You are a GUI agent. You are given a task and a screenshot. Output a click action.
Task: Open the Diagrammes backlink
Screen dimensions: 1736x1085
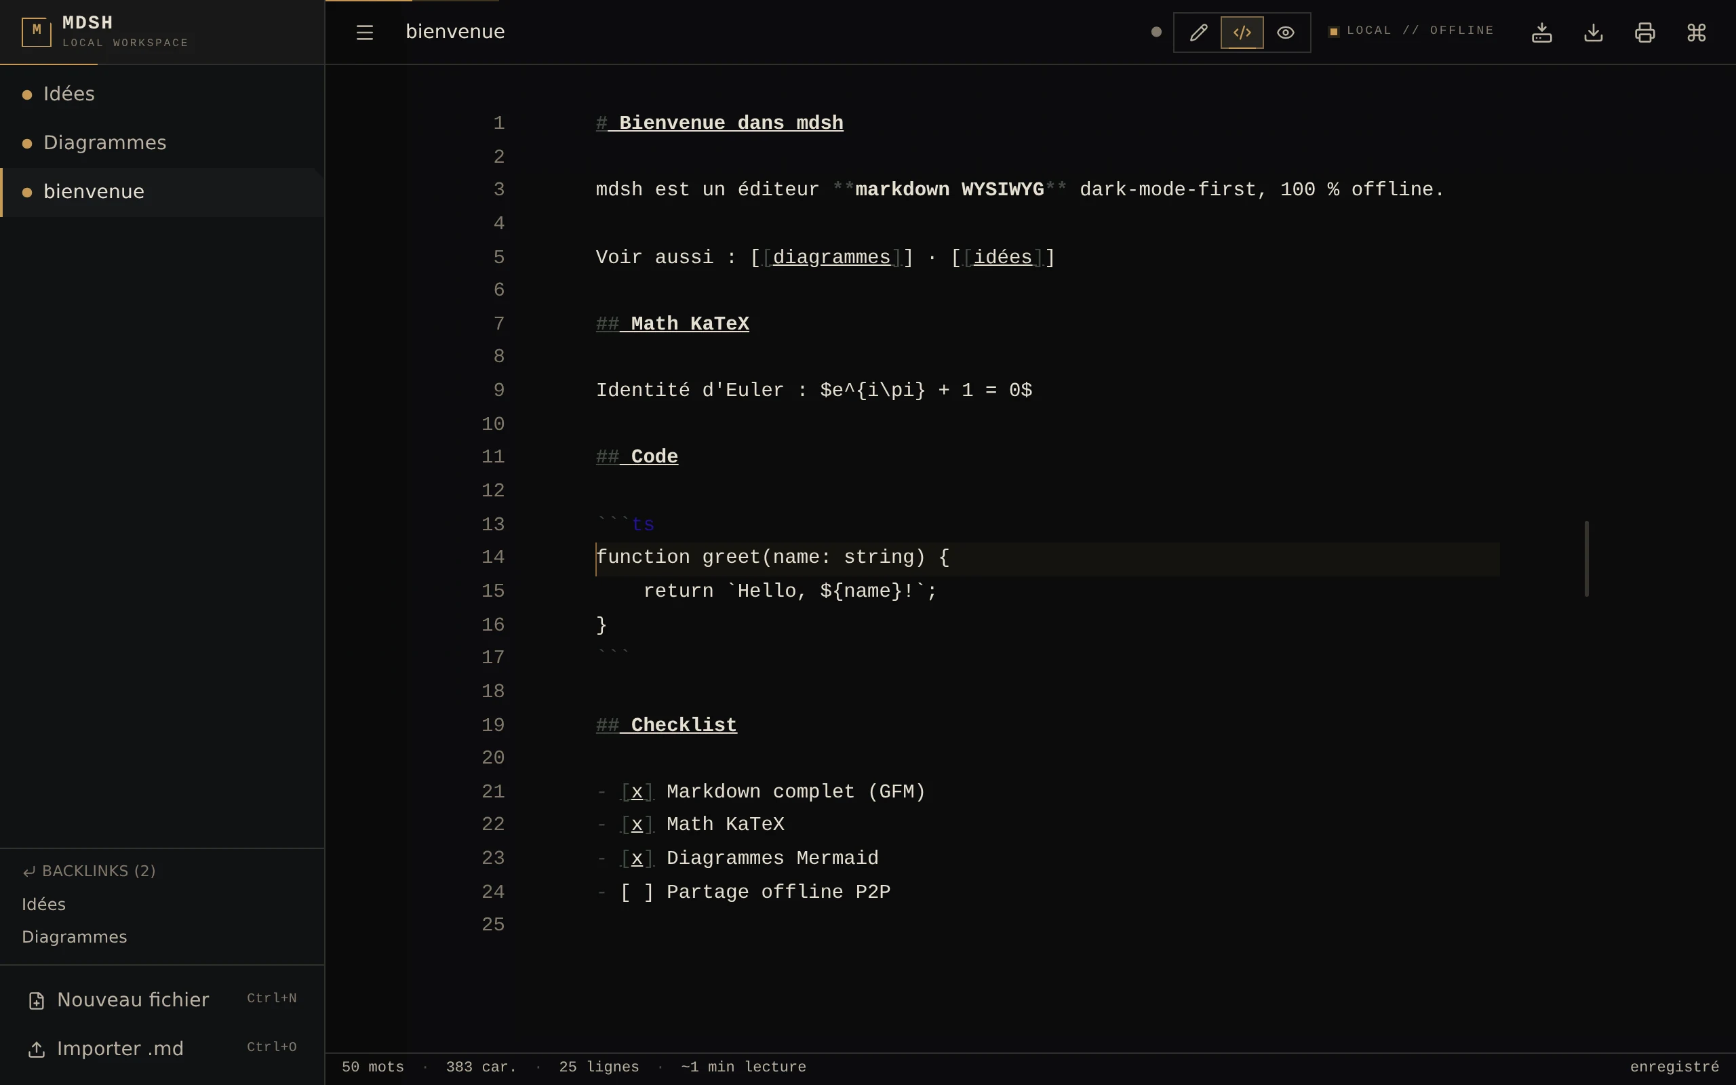pos(75,937)
